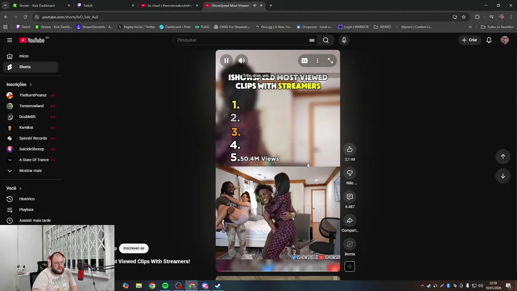The image size is (517, 291).
Task: Open the MEMES bookmarks folder
Action: click(382, 27)
